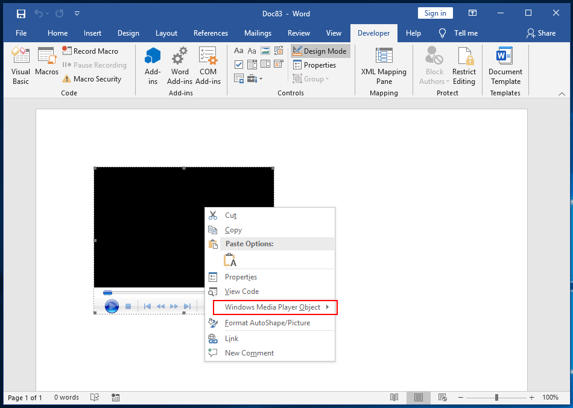This screenshot has width=573, height=408.
Task: Insert a Picture Content Control
Action: [265, 51]
